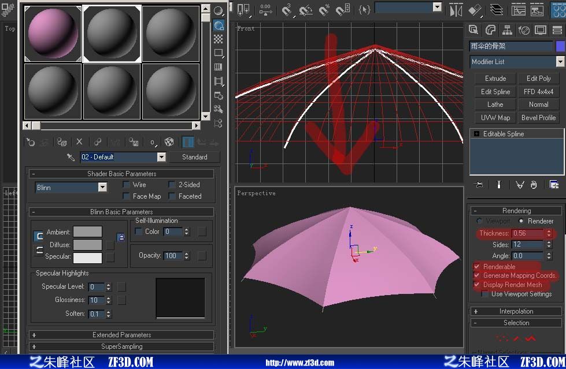566x369 pixels.
Task: Expand Editable Spline plus sign in stack
Action: coord(476,134)
